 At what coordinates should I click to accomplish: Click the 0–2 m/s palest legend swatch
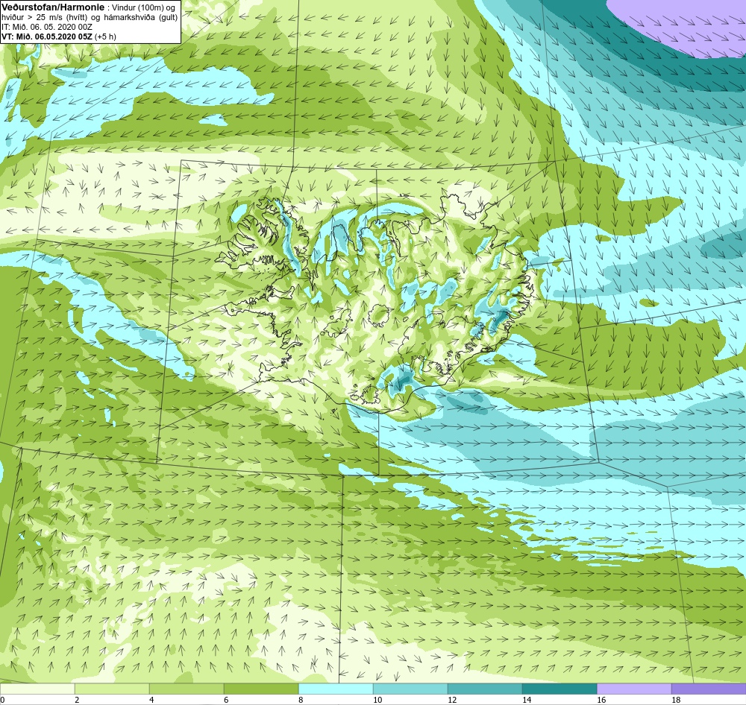click(37, 689)
